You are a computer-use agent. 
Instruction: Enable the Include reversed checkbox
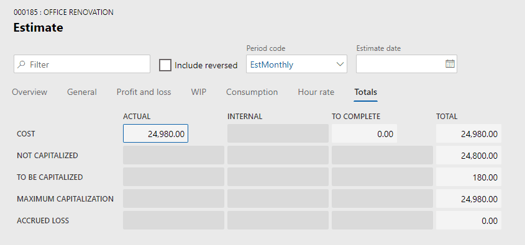(x=165, y=65)
